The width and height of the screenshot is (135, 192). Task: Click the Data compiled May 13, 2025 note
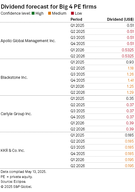point(24,172)
